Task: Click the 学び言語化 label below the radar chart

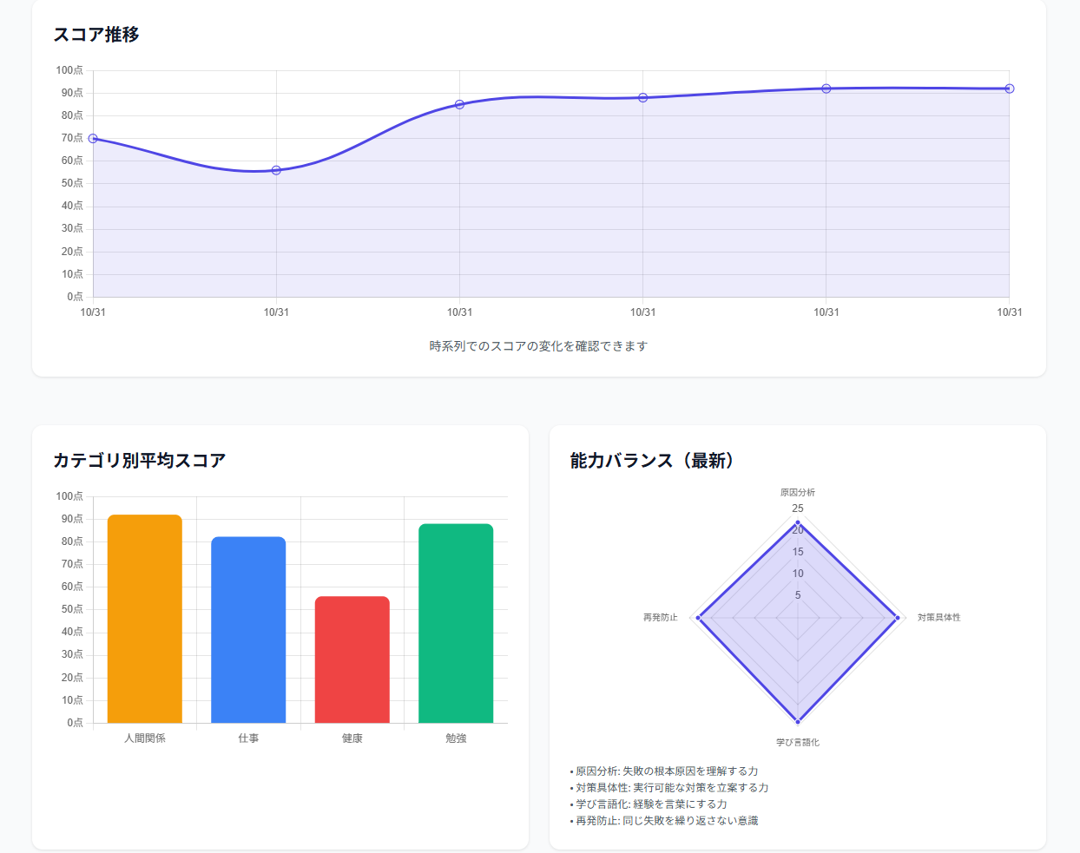Action: pyautogui.click(x=798, y=743)
